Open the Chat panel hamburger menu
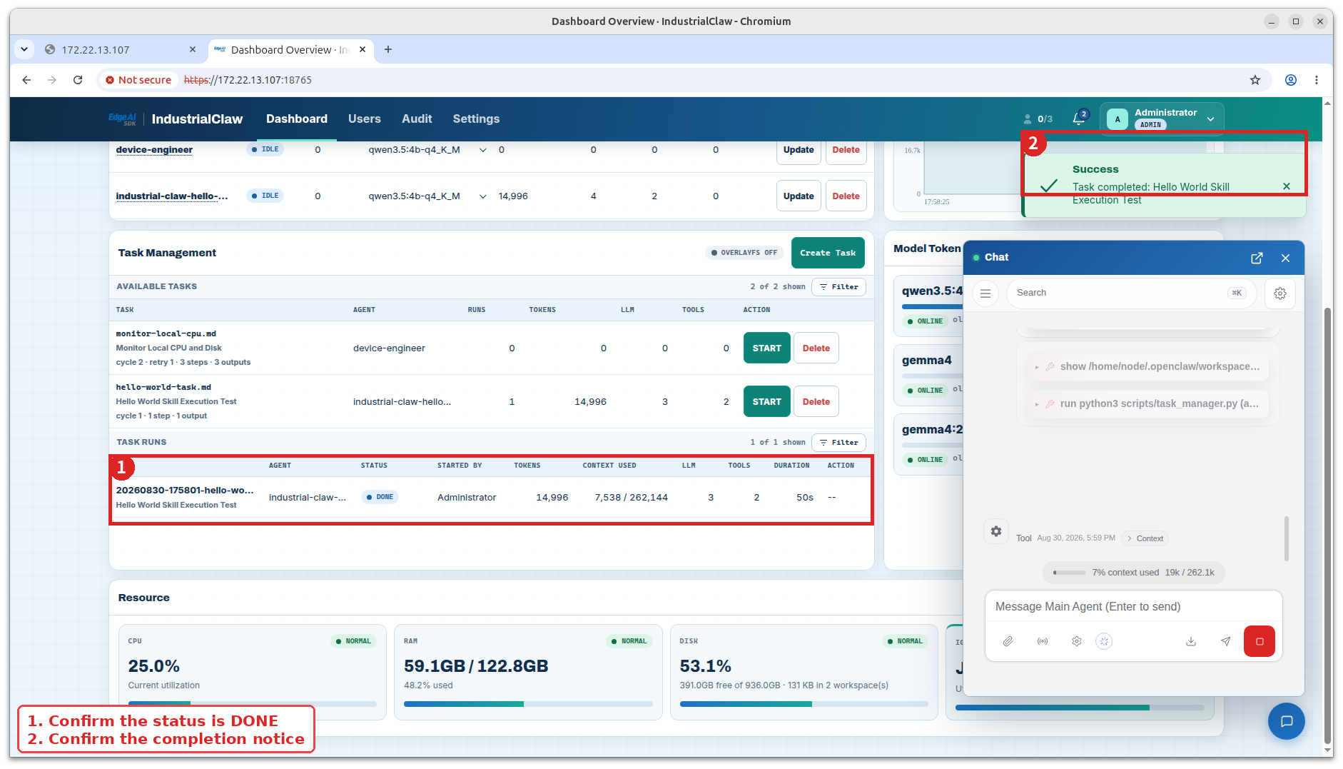This screenshot has width=1343, height=769. 985,293
